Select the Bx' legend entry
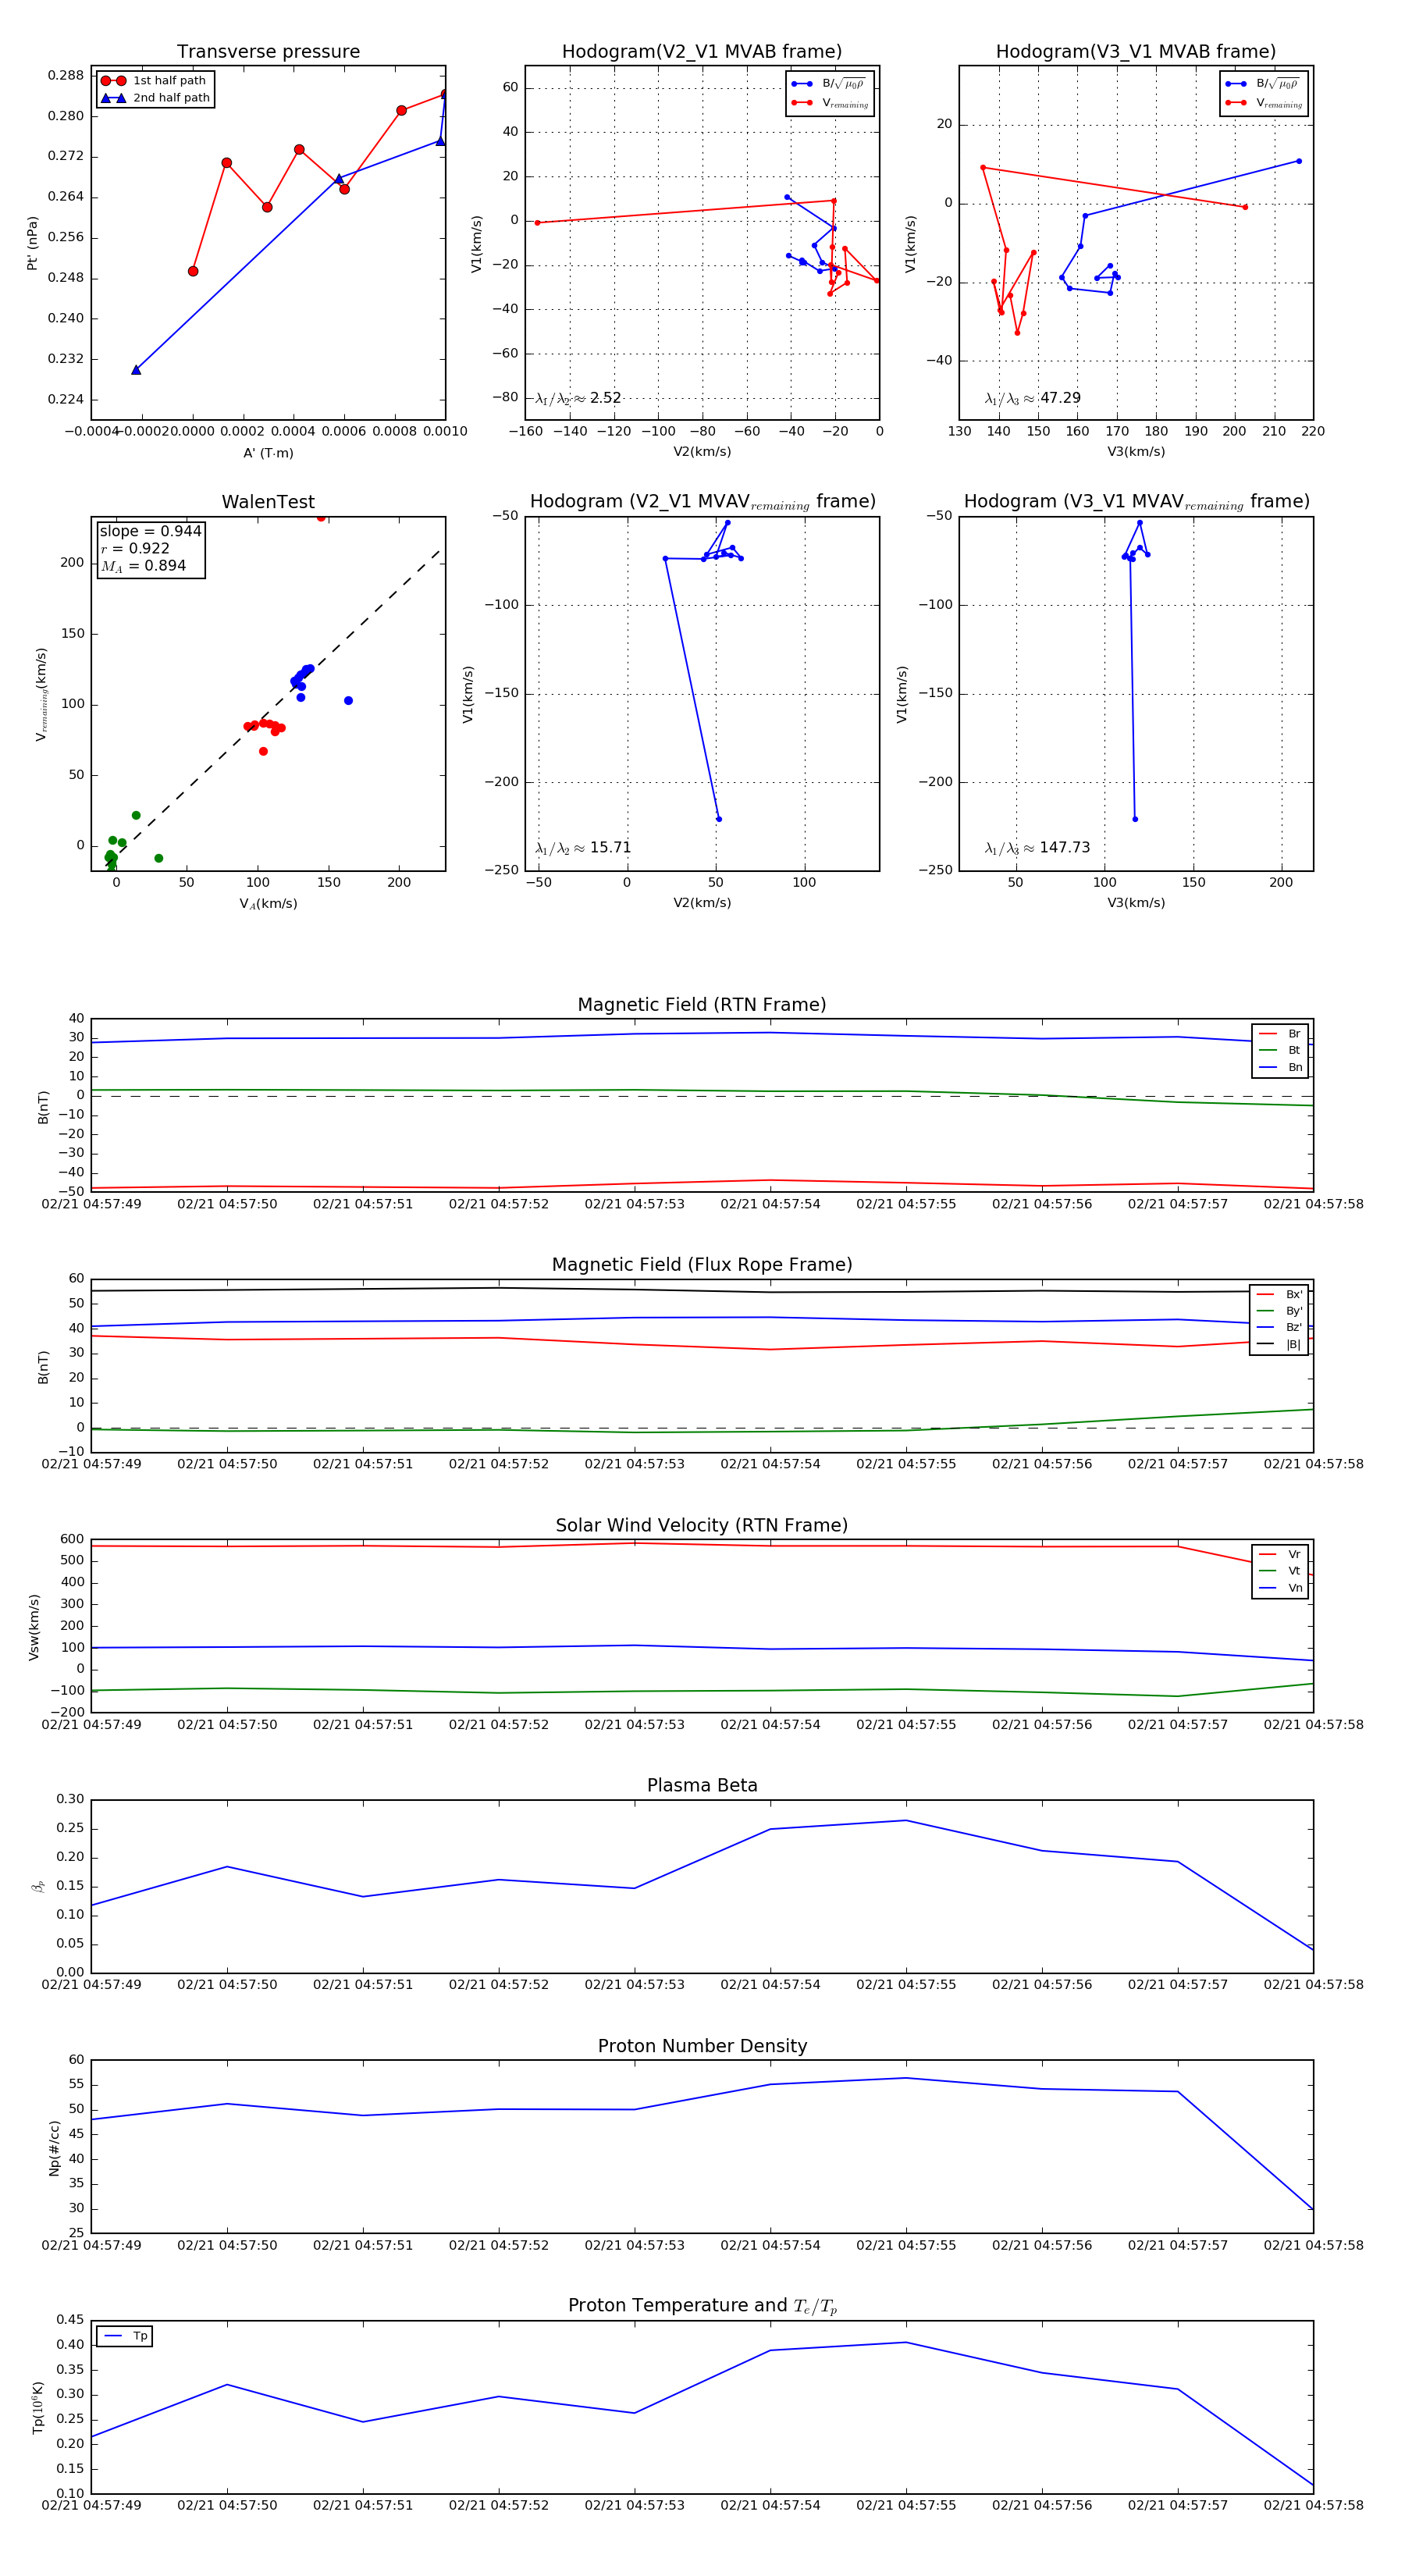Viewport: 1405px width, 2576px height. click(x=1279, y=1294)
